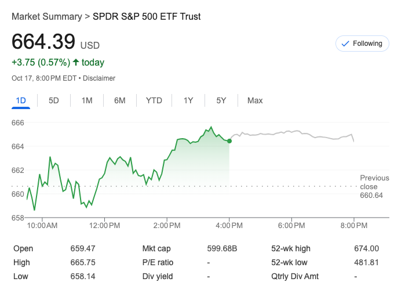Toggle the Following button
Screen dimensions: 405x289
coord(362,44)
